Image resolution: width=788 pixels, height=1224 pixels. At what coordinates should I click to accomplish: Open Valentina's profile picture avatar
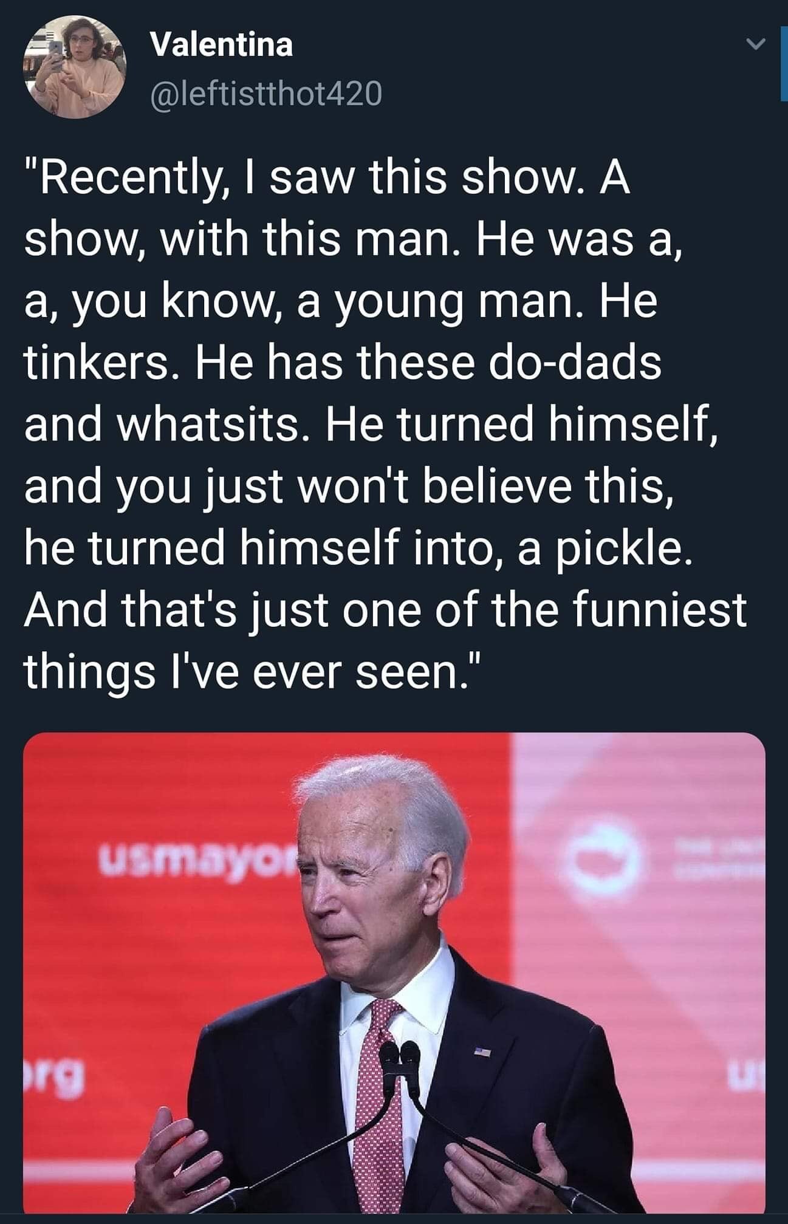[x=74, y=67]
